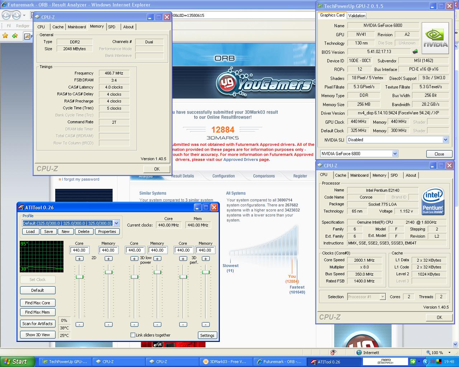The image size is (459, 367).
Task: Decrease 3D perf. Core with minus button
Action: [183, 324]
